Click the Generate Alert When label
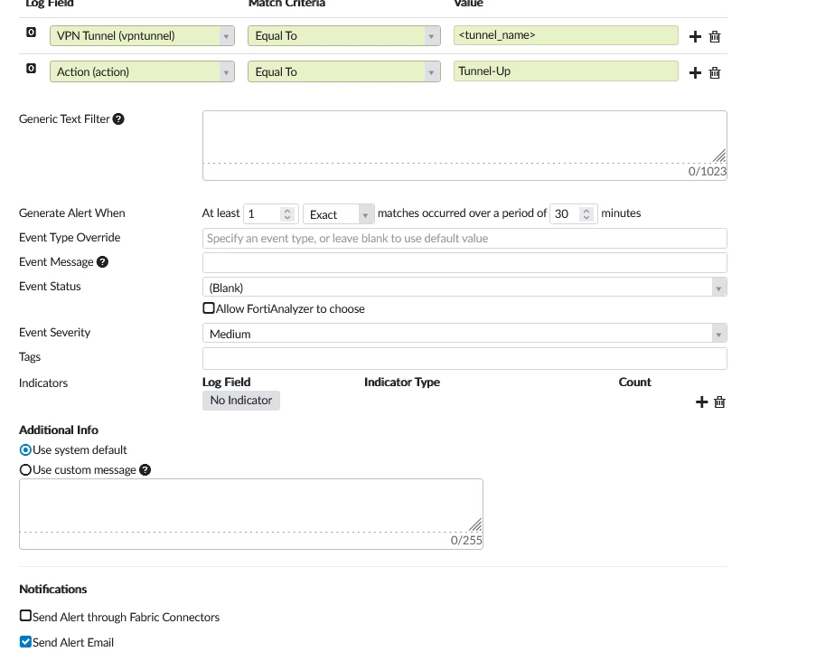816x652 pixels. click(x=71, y=213)
